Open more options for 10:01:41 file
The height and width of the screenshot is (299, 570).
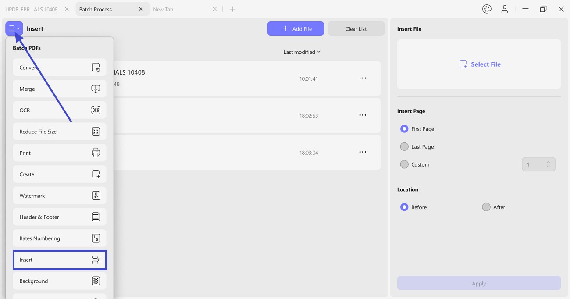point(363,78)
